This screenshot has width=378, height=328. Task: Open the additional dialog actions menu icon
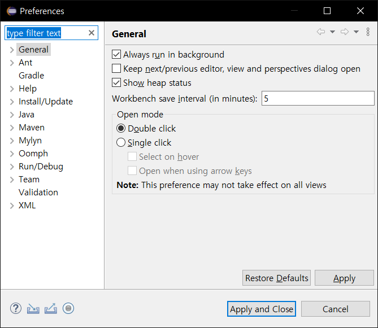[x=368, y=32]
